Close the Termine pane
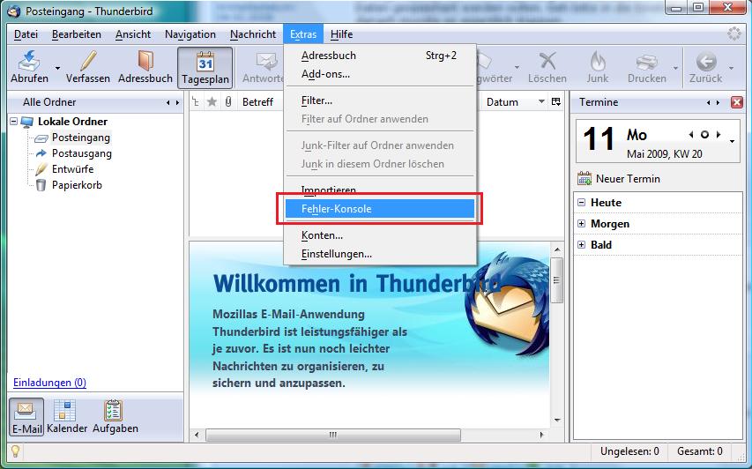The image size is (752, 469). (x=737, y=102)
